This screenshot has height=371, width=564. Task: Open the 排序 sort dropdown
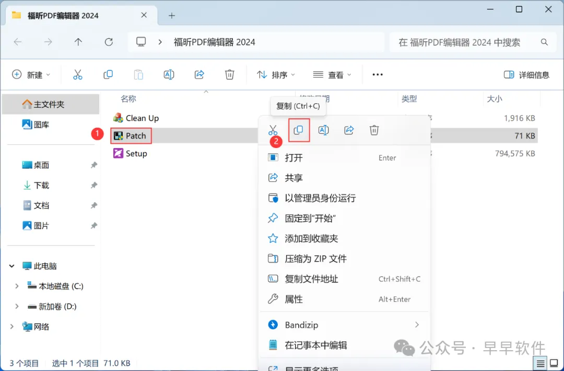[276, 75]
